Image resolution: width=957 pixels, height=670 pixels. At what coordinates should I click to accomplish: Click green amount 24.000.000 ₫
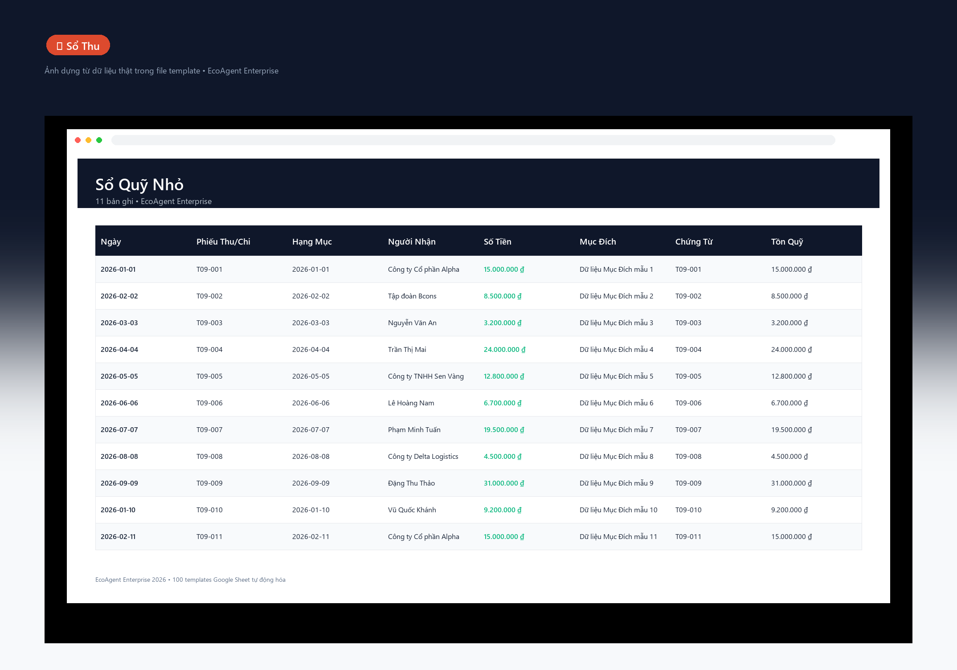pyautogui.click(x=505, y=349)
